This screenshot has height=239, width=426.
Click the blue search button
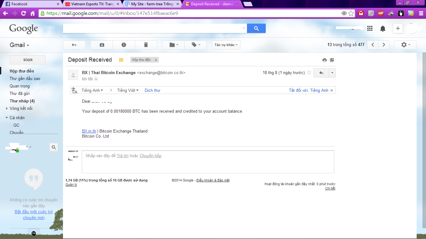[x=256, y=28]
